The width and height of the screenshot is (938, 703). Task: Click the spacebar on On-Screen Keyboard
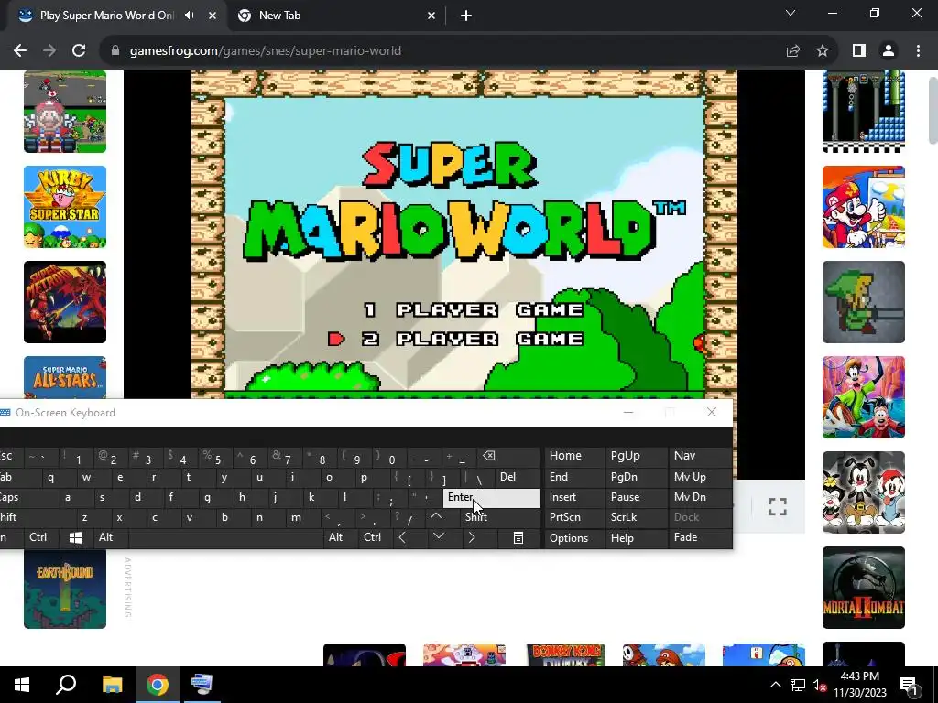coord(225,538)
